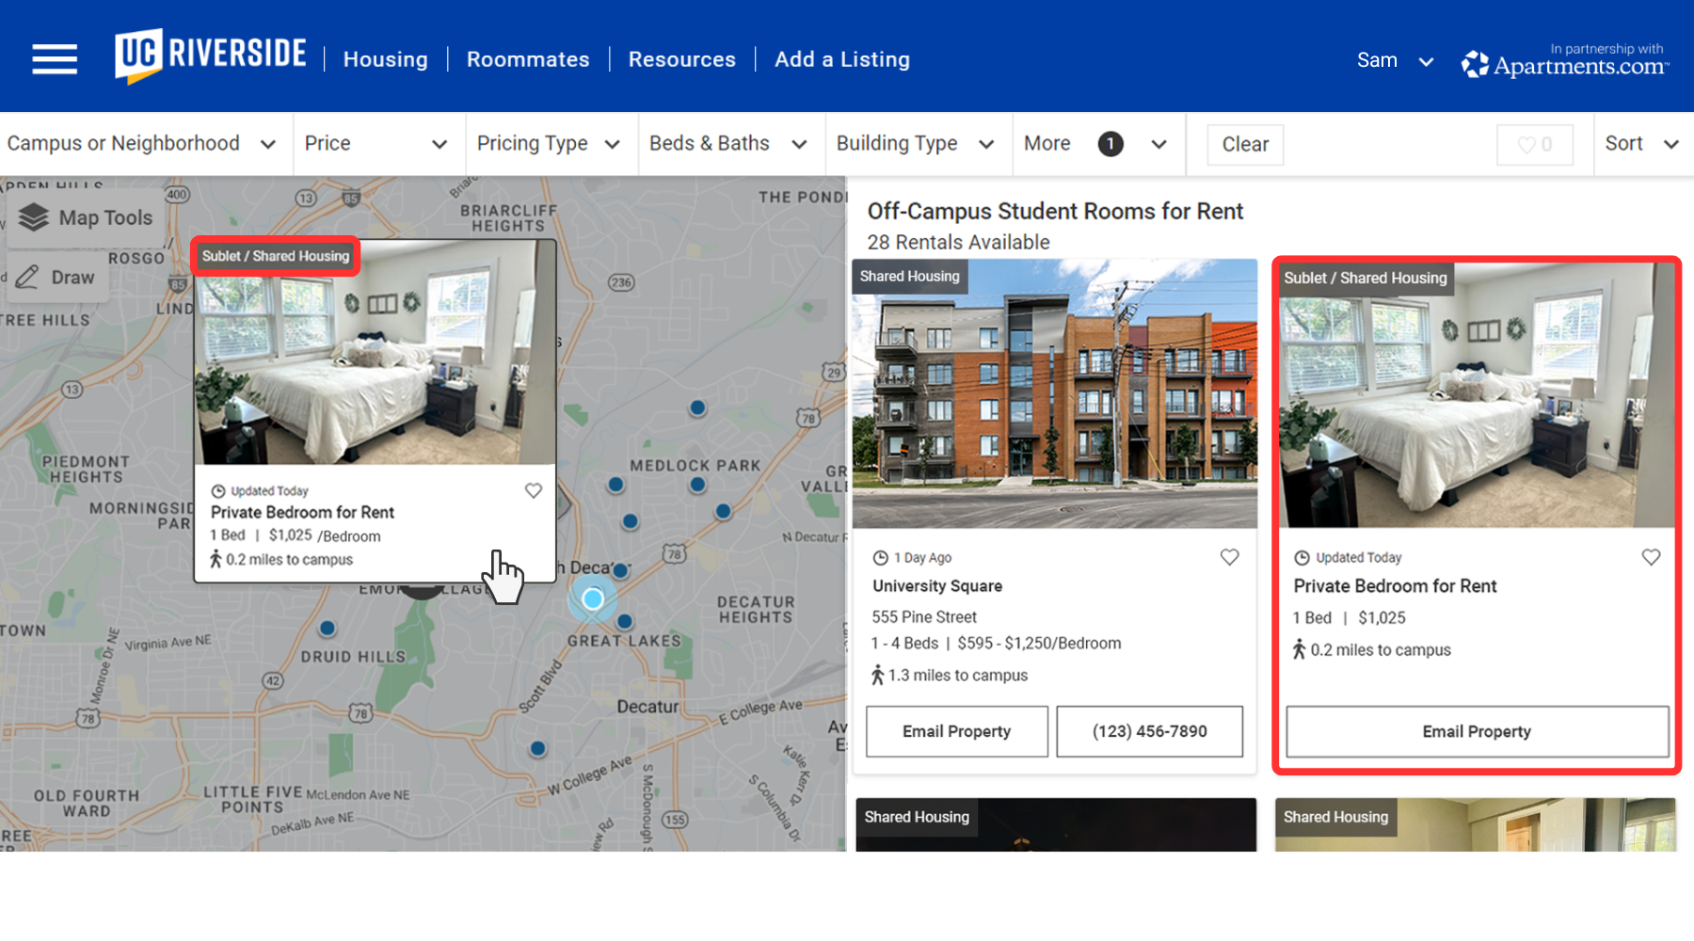Expand the Building Type filter
This screenshot has height=941, width=1694.
point(916,143)
